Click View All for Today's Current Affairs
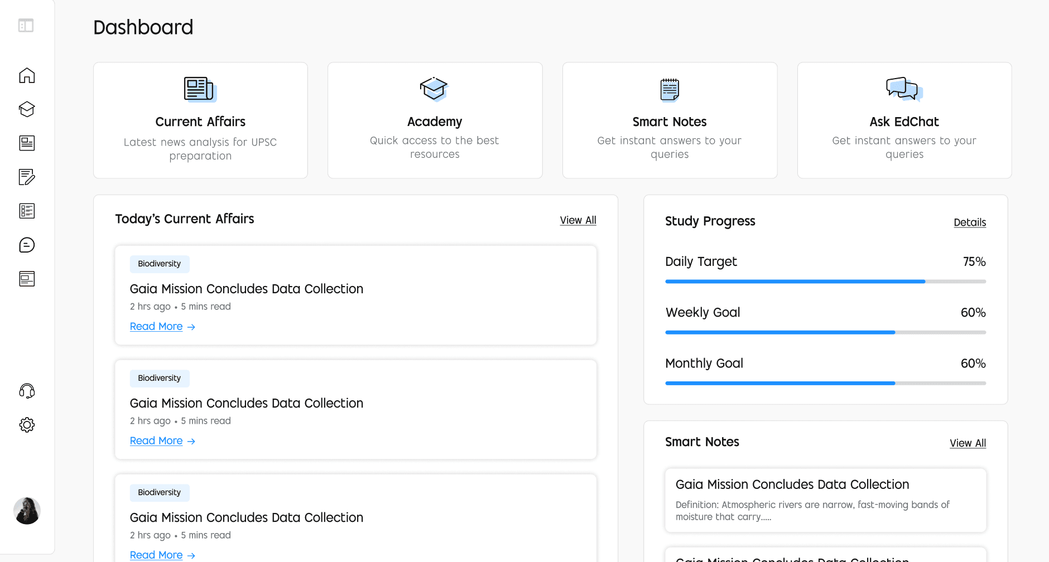Viewport: 1049px width, 562px height. (578, 220)
